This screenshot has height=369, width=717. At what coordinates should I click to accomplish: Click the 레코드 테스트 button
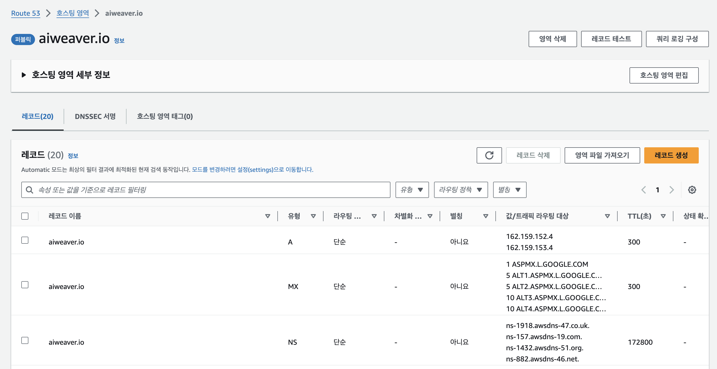tap(611, 39)
